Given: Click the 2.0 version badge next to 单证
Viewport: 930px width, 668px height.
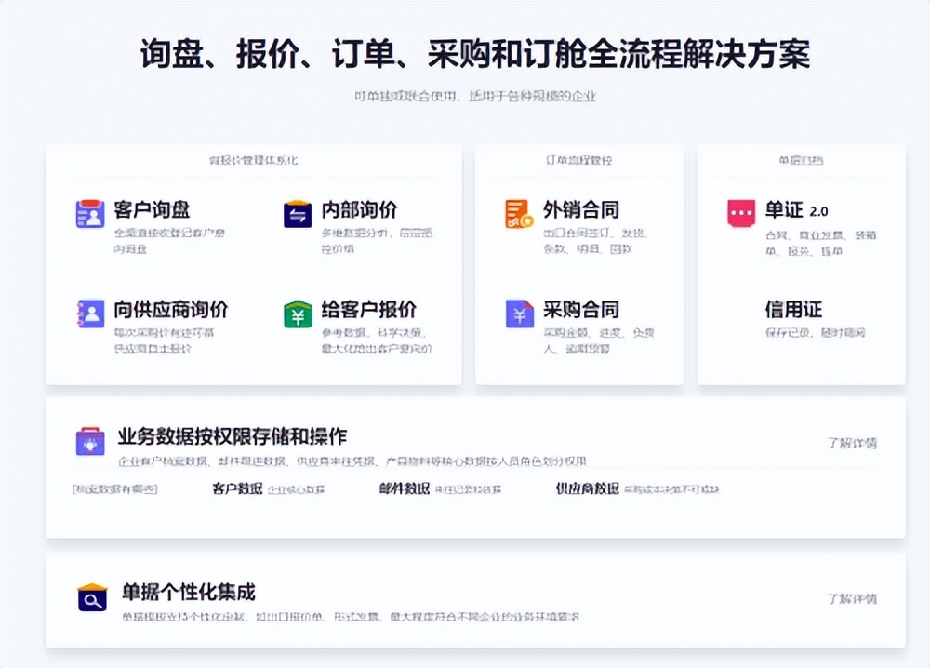Looking at the screenshot, I should (x=817, y=211).
